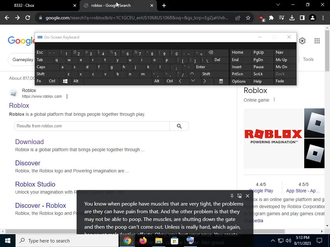Open Microsoft Store from the taskbar
The image size is (330, 247).
(x=174, y=241)
